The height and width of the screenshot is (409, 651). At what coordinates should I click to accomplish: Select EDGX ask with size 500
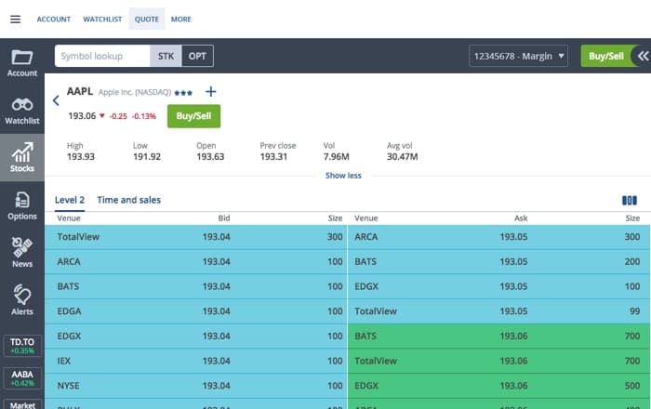(x=498, y=386)
